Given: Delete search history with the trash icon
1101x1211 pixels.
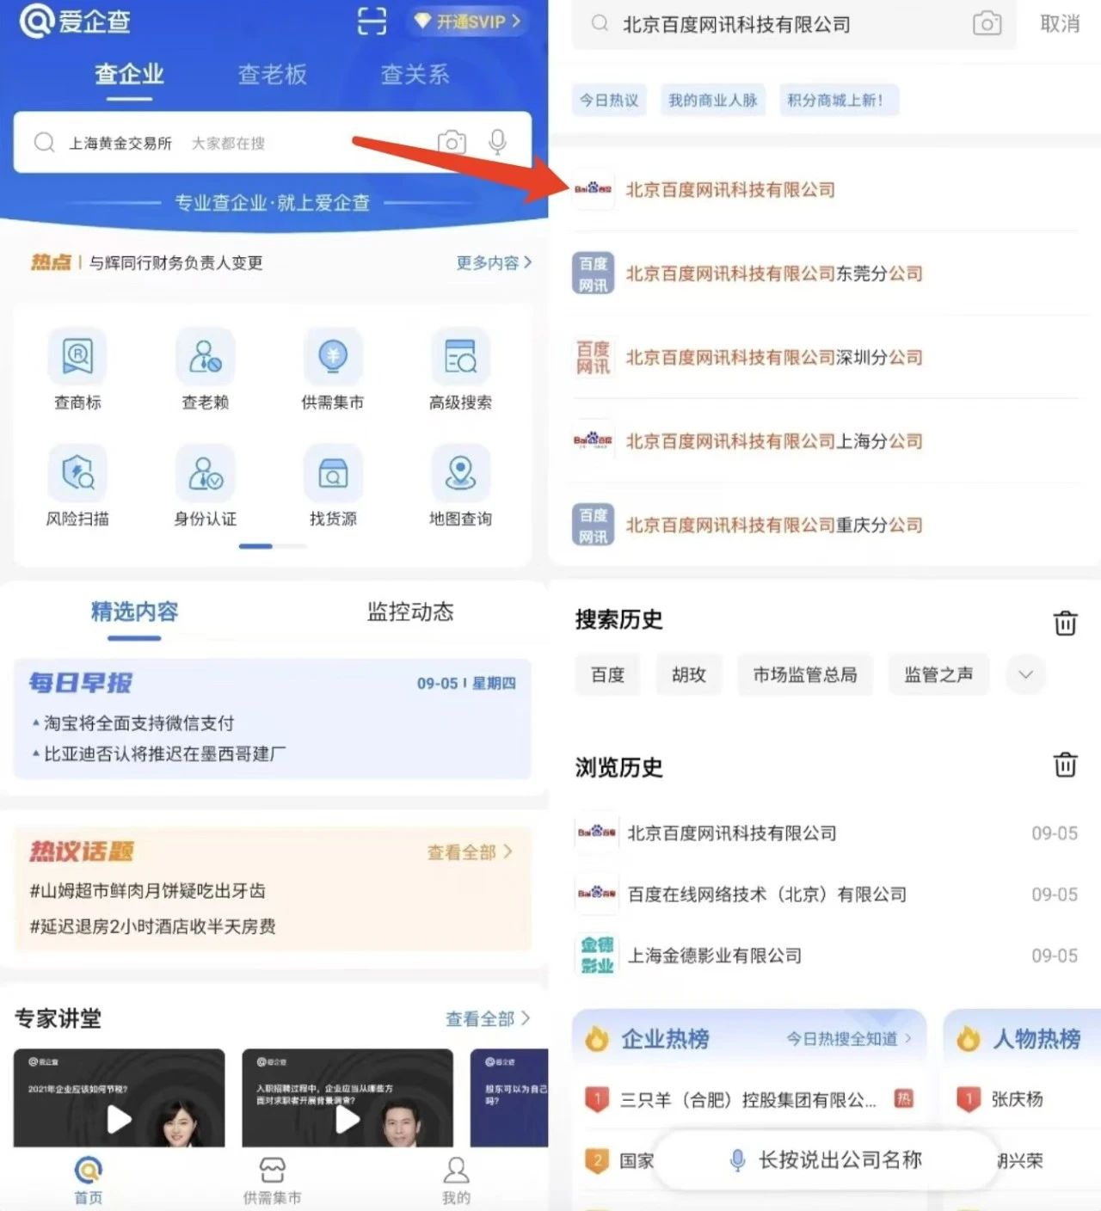Looking at the screenshot, I should [1065, 622].
